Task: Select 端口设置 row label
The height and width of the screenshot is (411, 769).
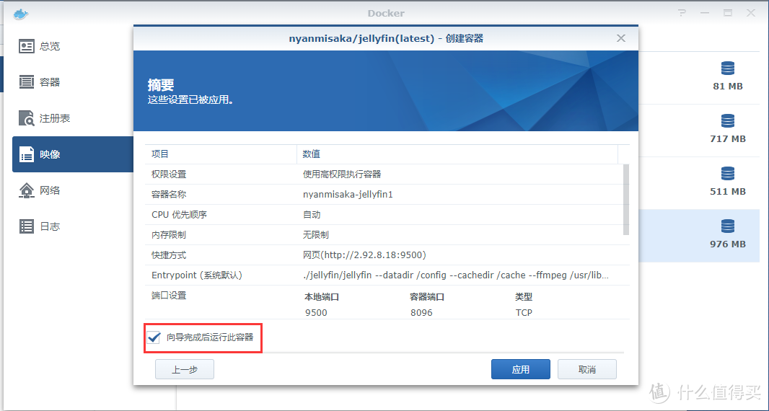Action: pos(169,295)
